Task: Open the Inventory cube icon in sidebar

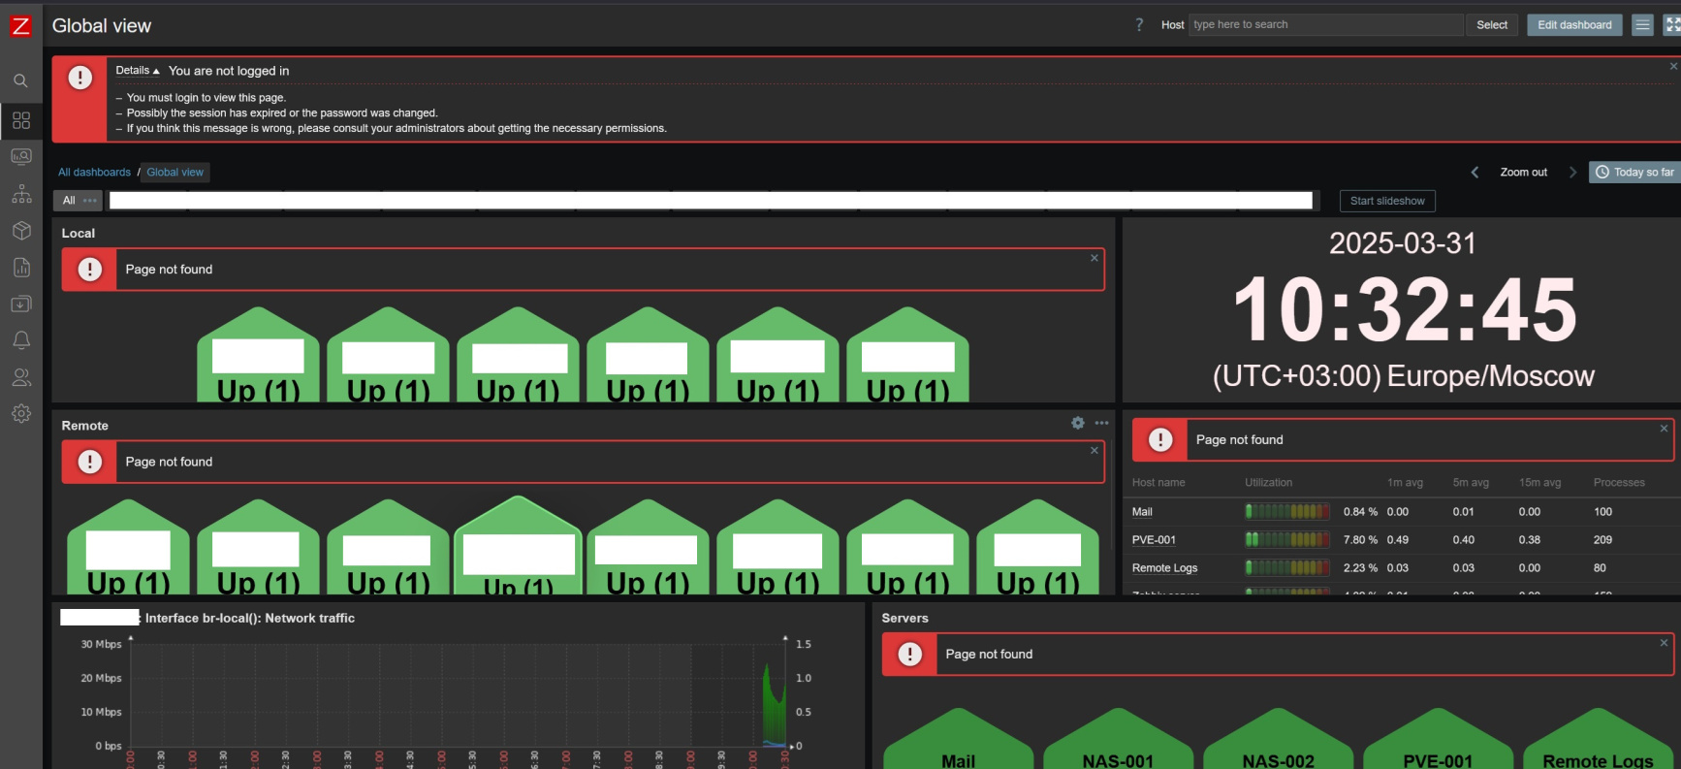Action: point(21,231)
